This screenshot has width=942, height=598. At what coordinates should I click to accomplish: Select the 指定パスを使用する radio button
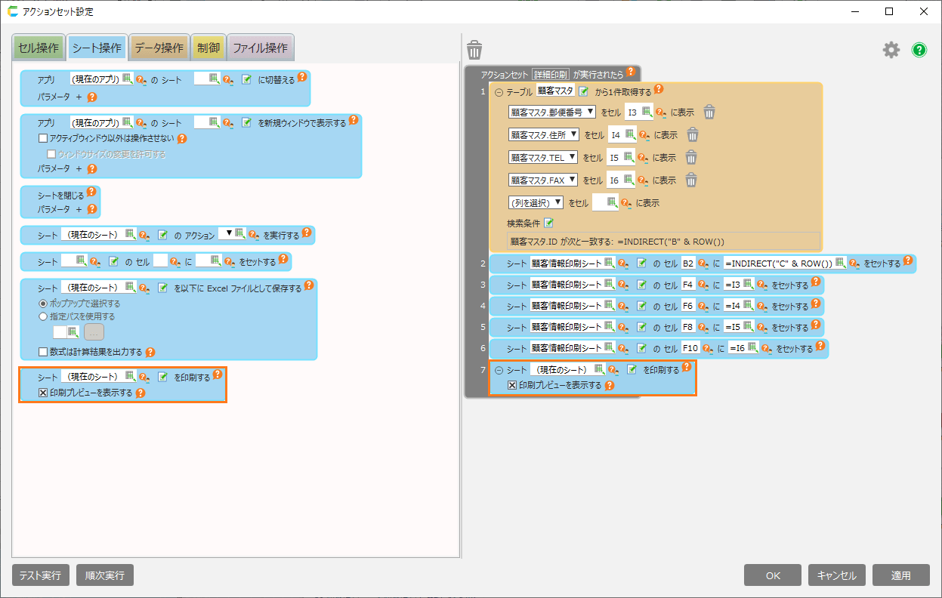[43, 316]
